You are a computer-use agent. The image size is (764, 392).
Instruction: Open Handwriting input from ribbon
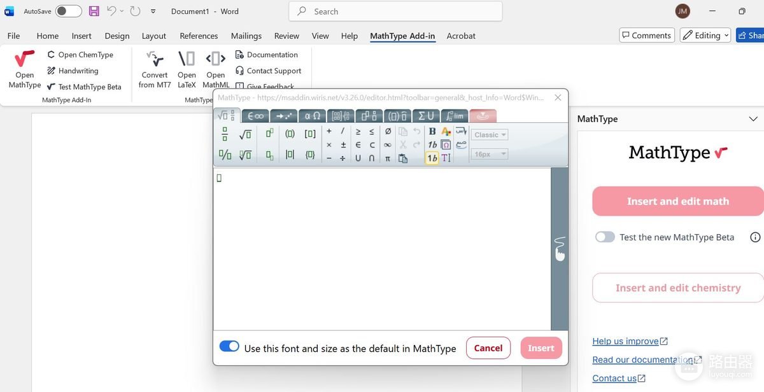point(73,71)
